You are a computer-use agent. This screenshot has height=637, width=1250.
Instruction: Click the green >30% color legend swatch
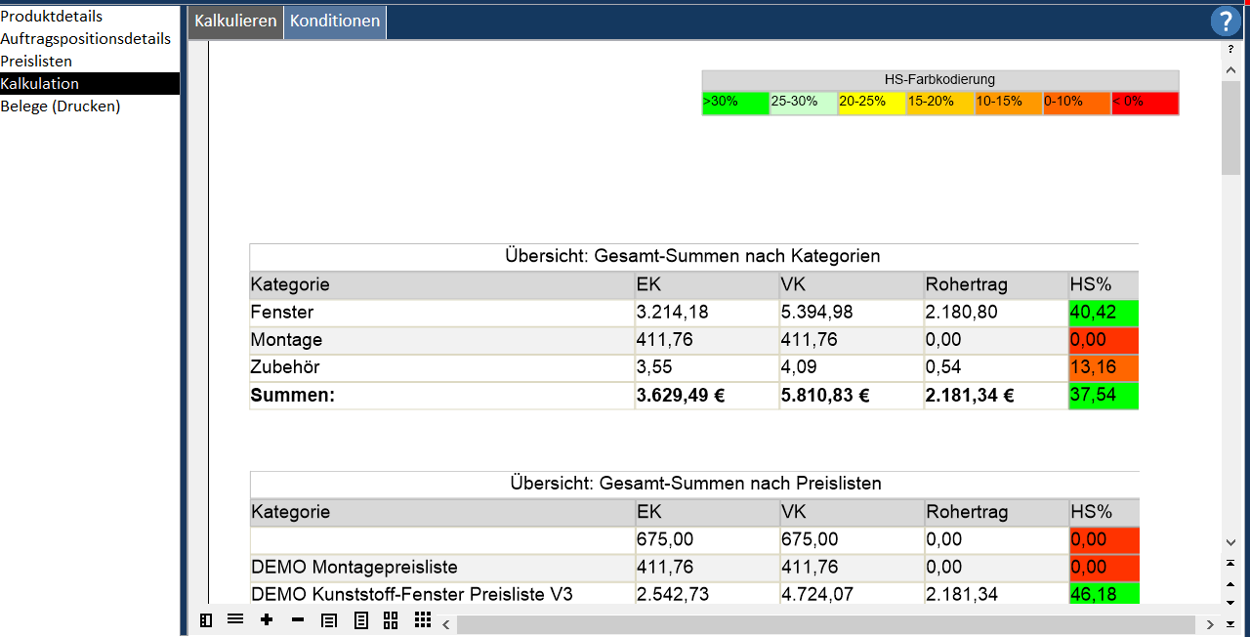click(735, 103)
